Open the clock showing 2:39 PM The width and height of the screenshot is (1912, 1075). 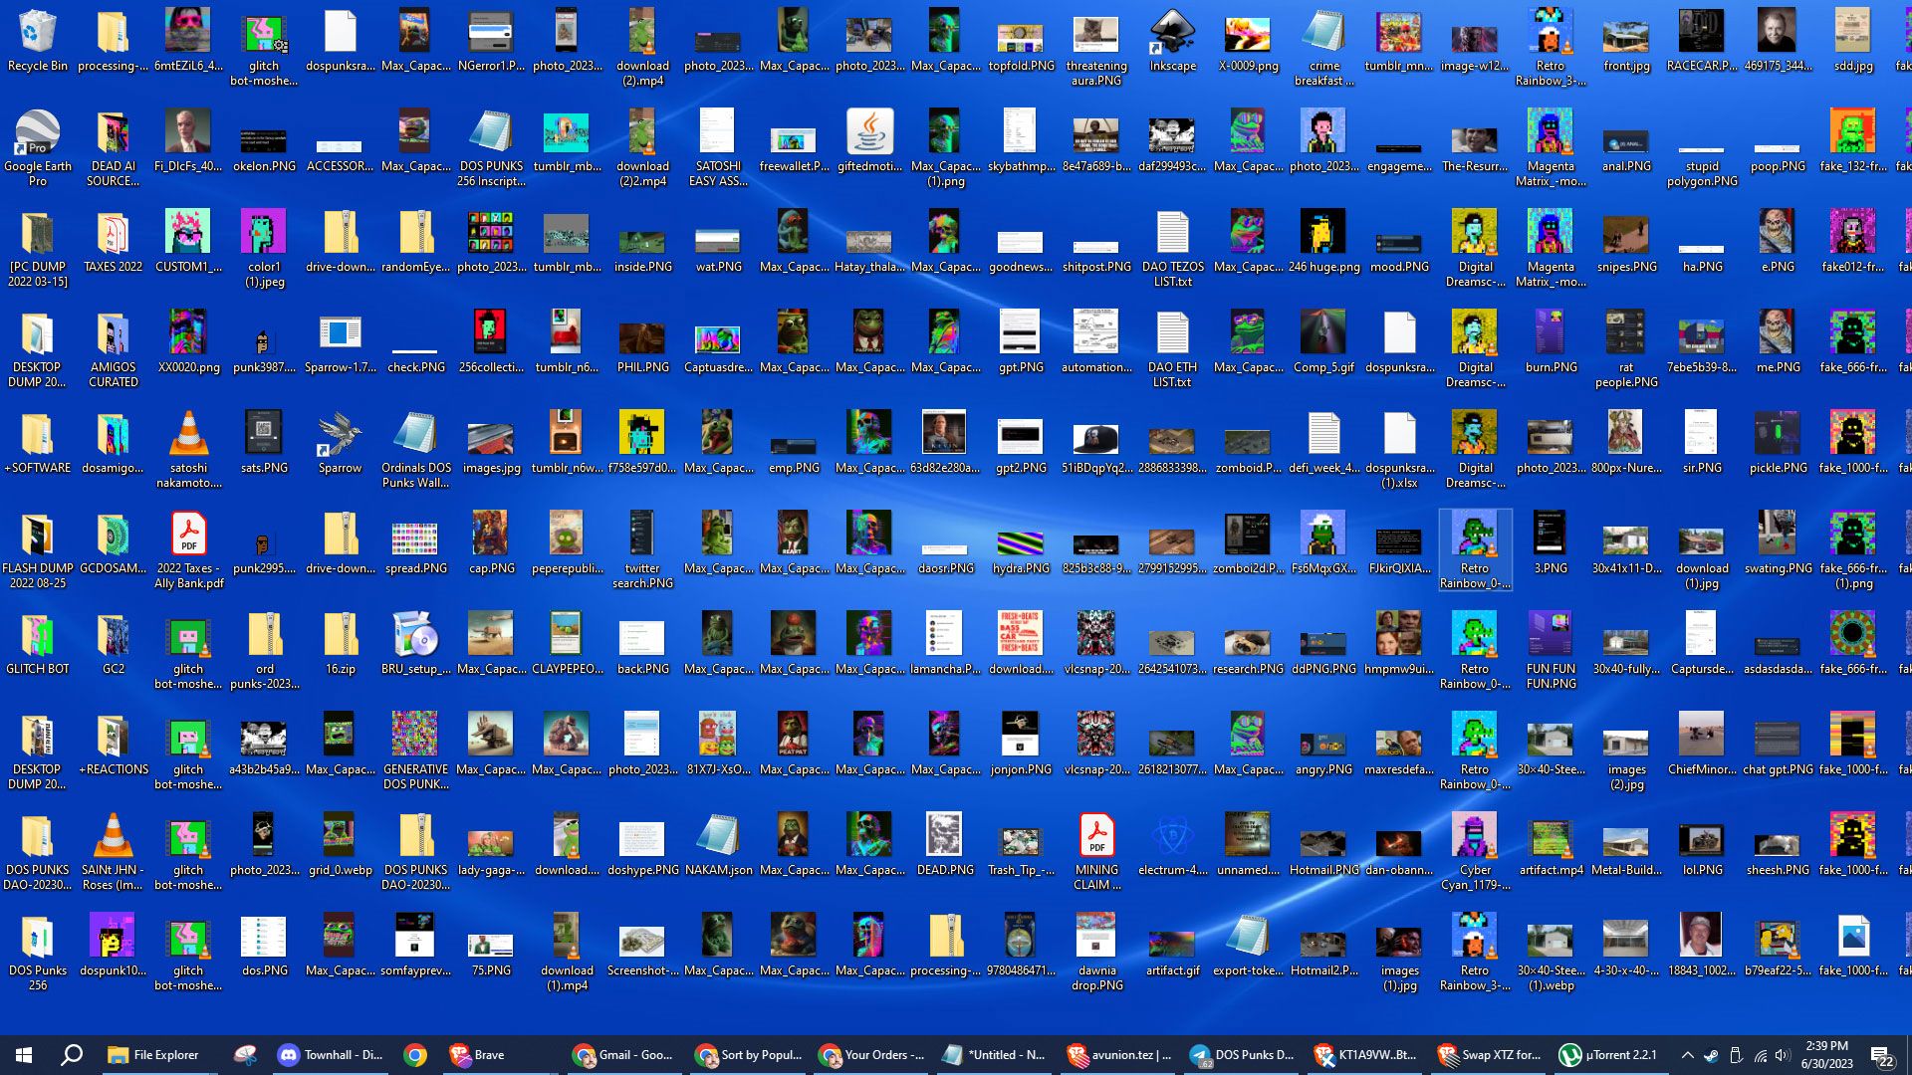coord(1826,1055)
